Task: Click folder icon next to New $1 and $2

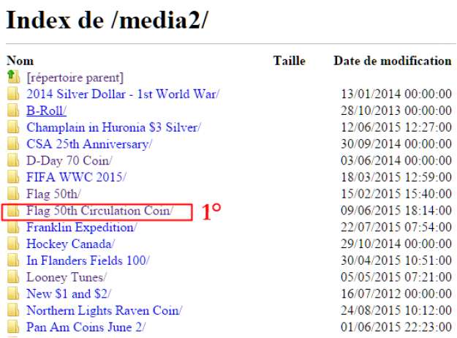Action: point(13,293)
